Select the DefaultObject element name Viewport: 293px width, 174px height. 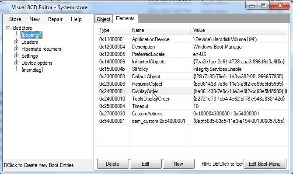tap(146, 77)
